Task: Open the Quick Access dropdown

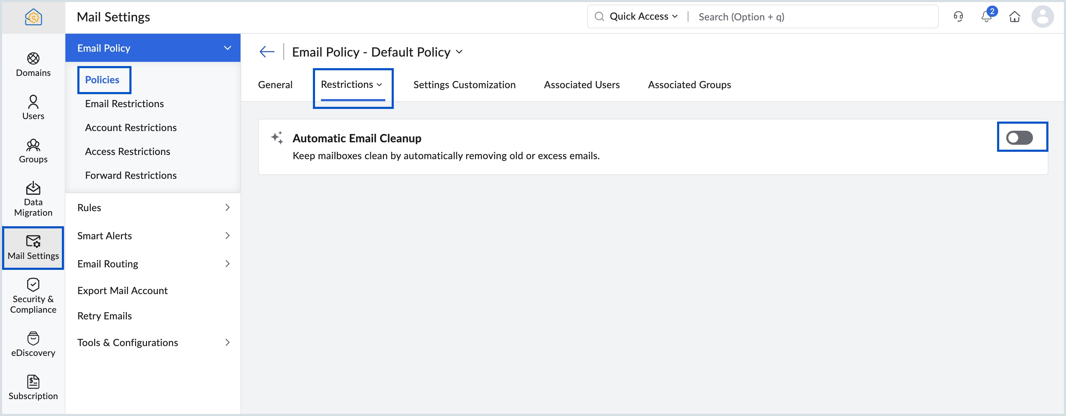Action: [643, 17]
